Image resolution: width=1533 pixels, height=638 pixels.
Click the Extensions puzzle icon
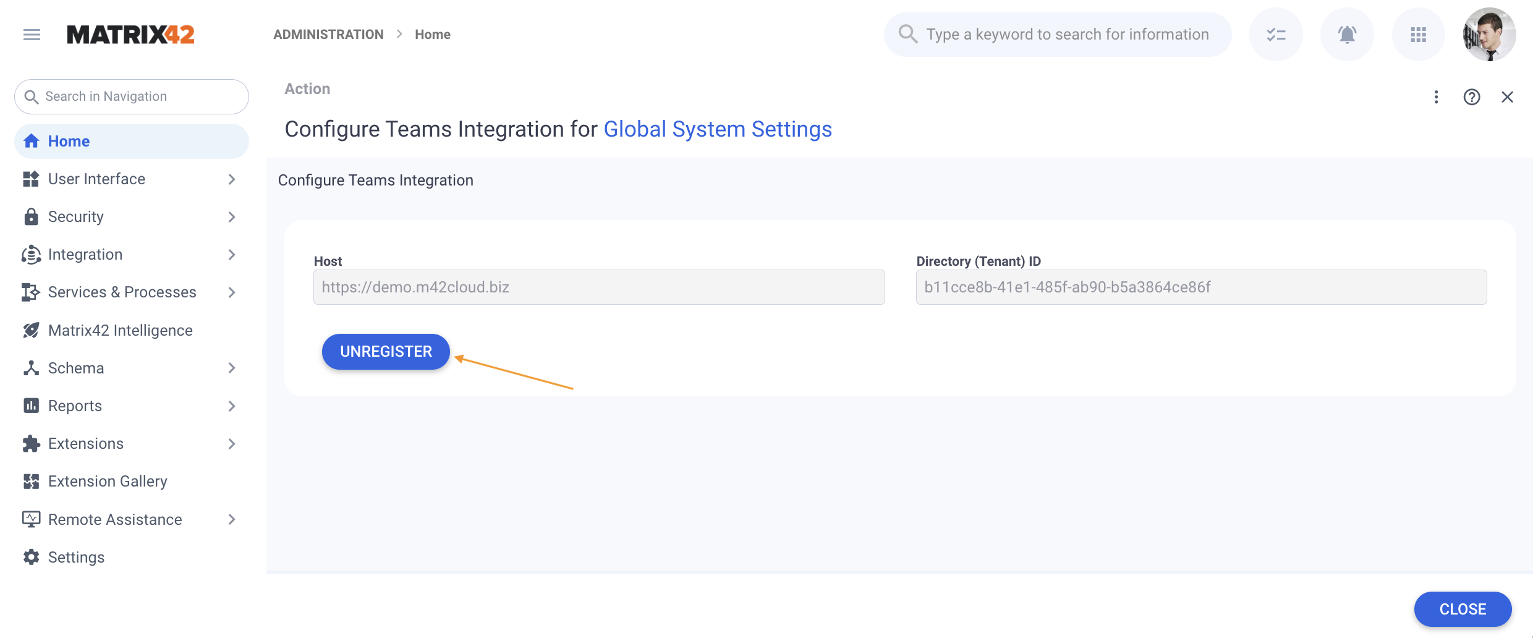click(32, 443)
